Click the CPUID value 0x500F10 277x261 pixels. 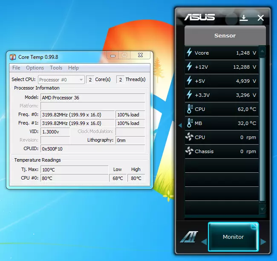coord(93,149)
